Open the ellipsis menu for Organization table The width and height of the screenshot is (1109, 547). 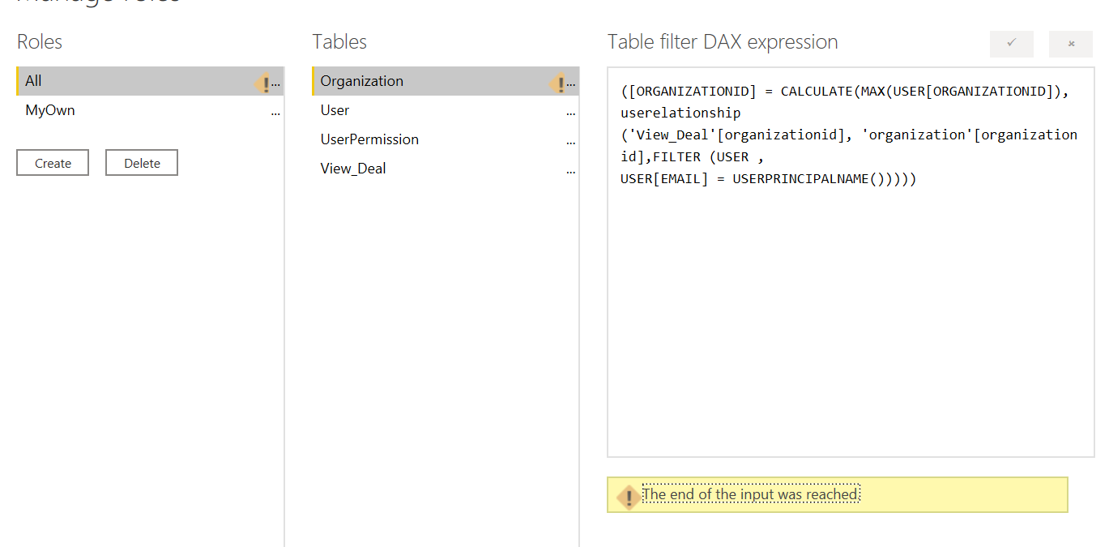point(571,84)
